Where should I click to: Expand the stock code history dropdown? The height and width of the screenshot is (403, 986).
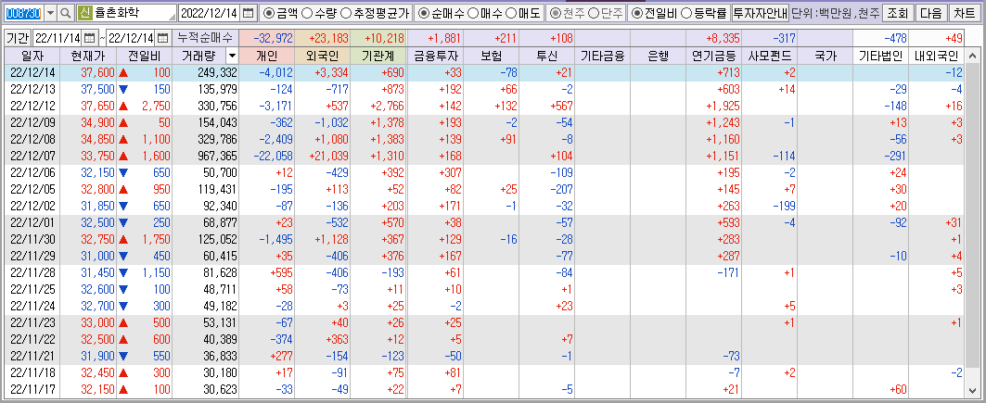pyautogui.click(x=50, y=13)
